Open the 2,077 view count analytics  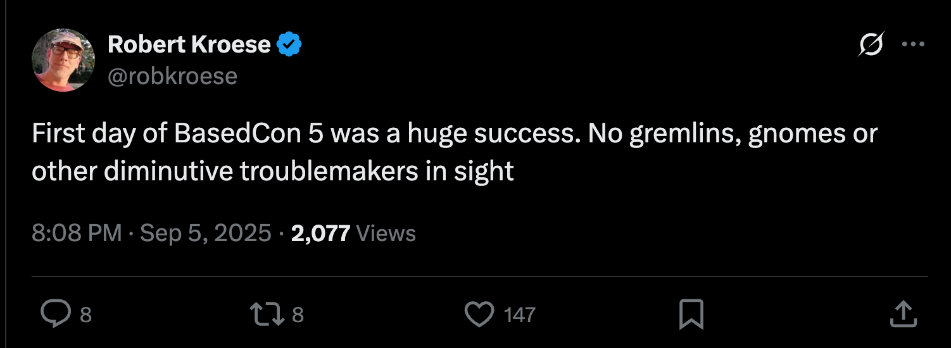pos(320,233)
